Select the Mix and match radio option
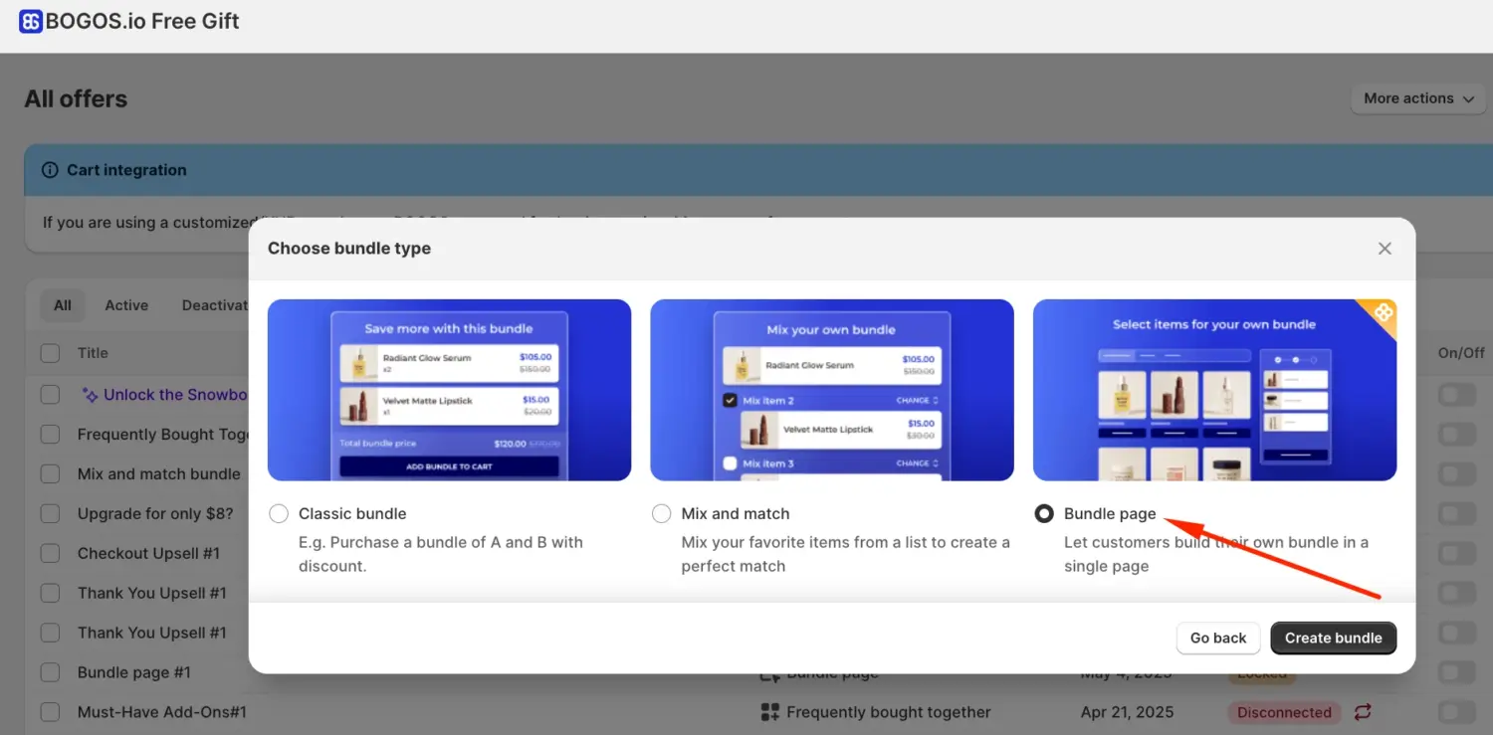1493x735 pixels. click(x=662, y=514)
